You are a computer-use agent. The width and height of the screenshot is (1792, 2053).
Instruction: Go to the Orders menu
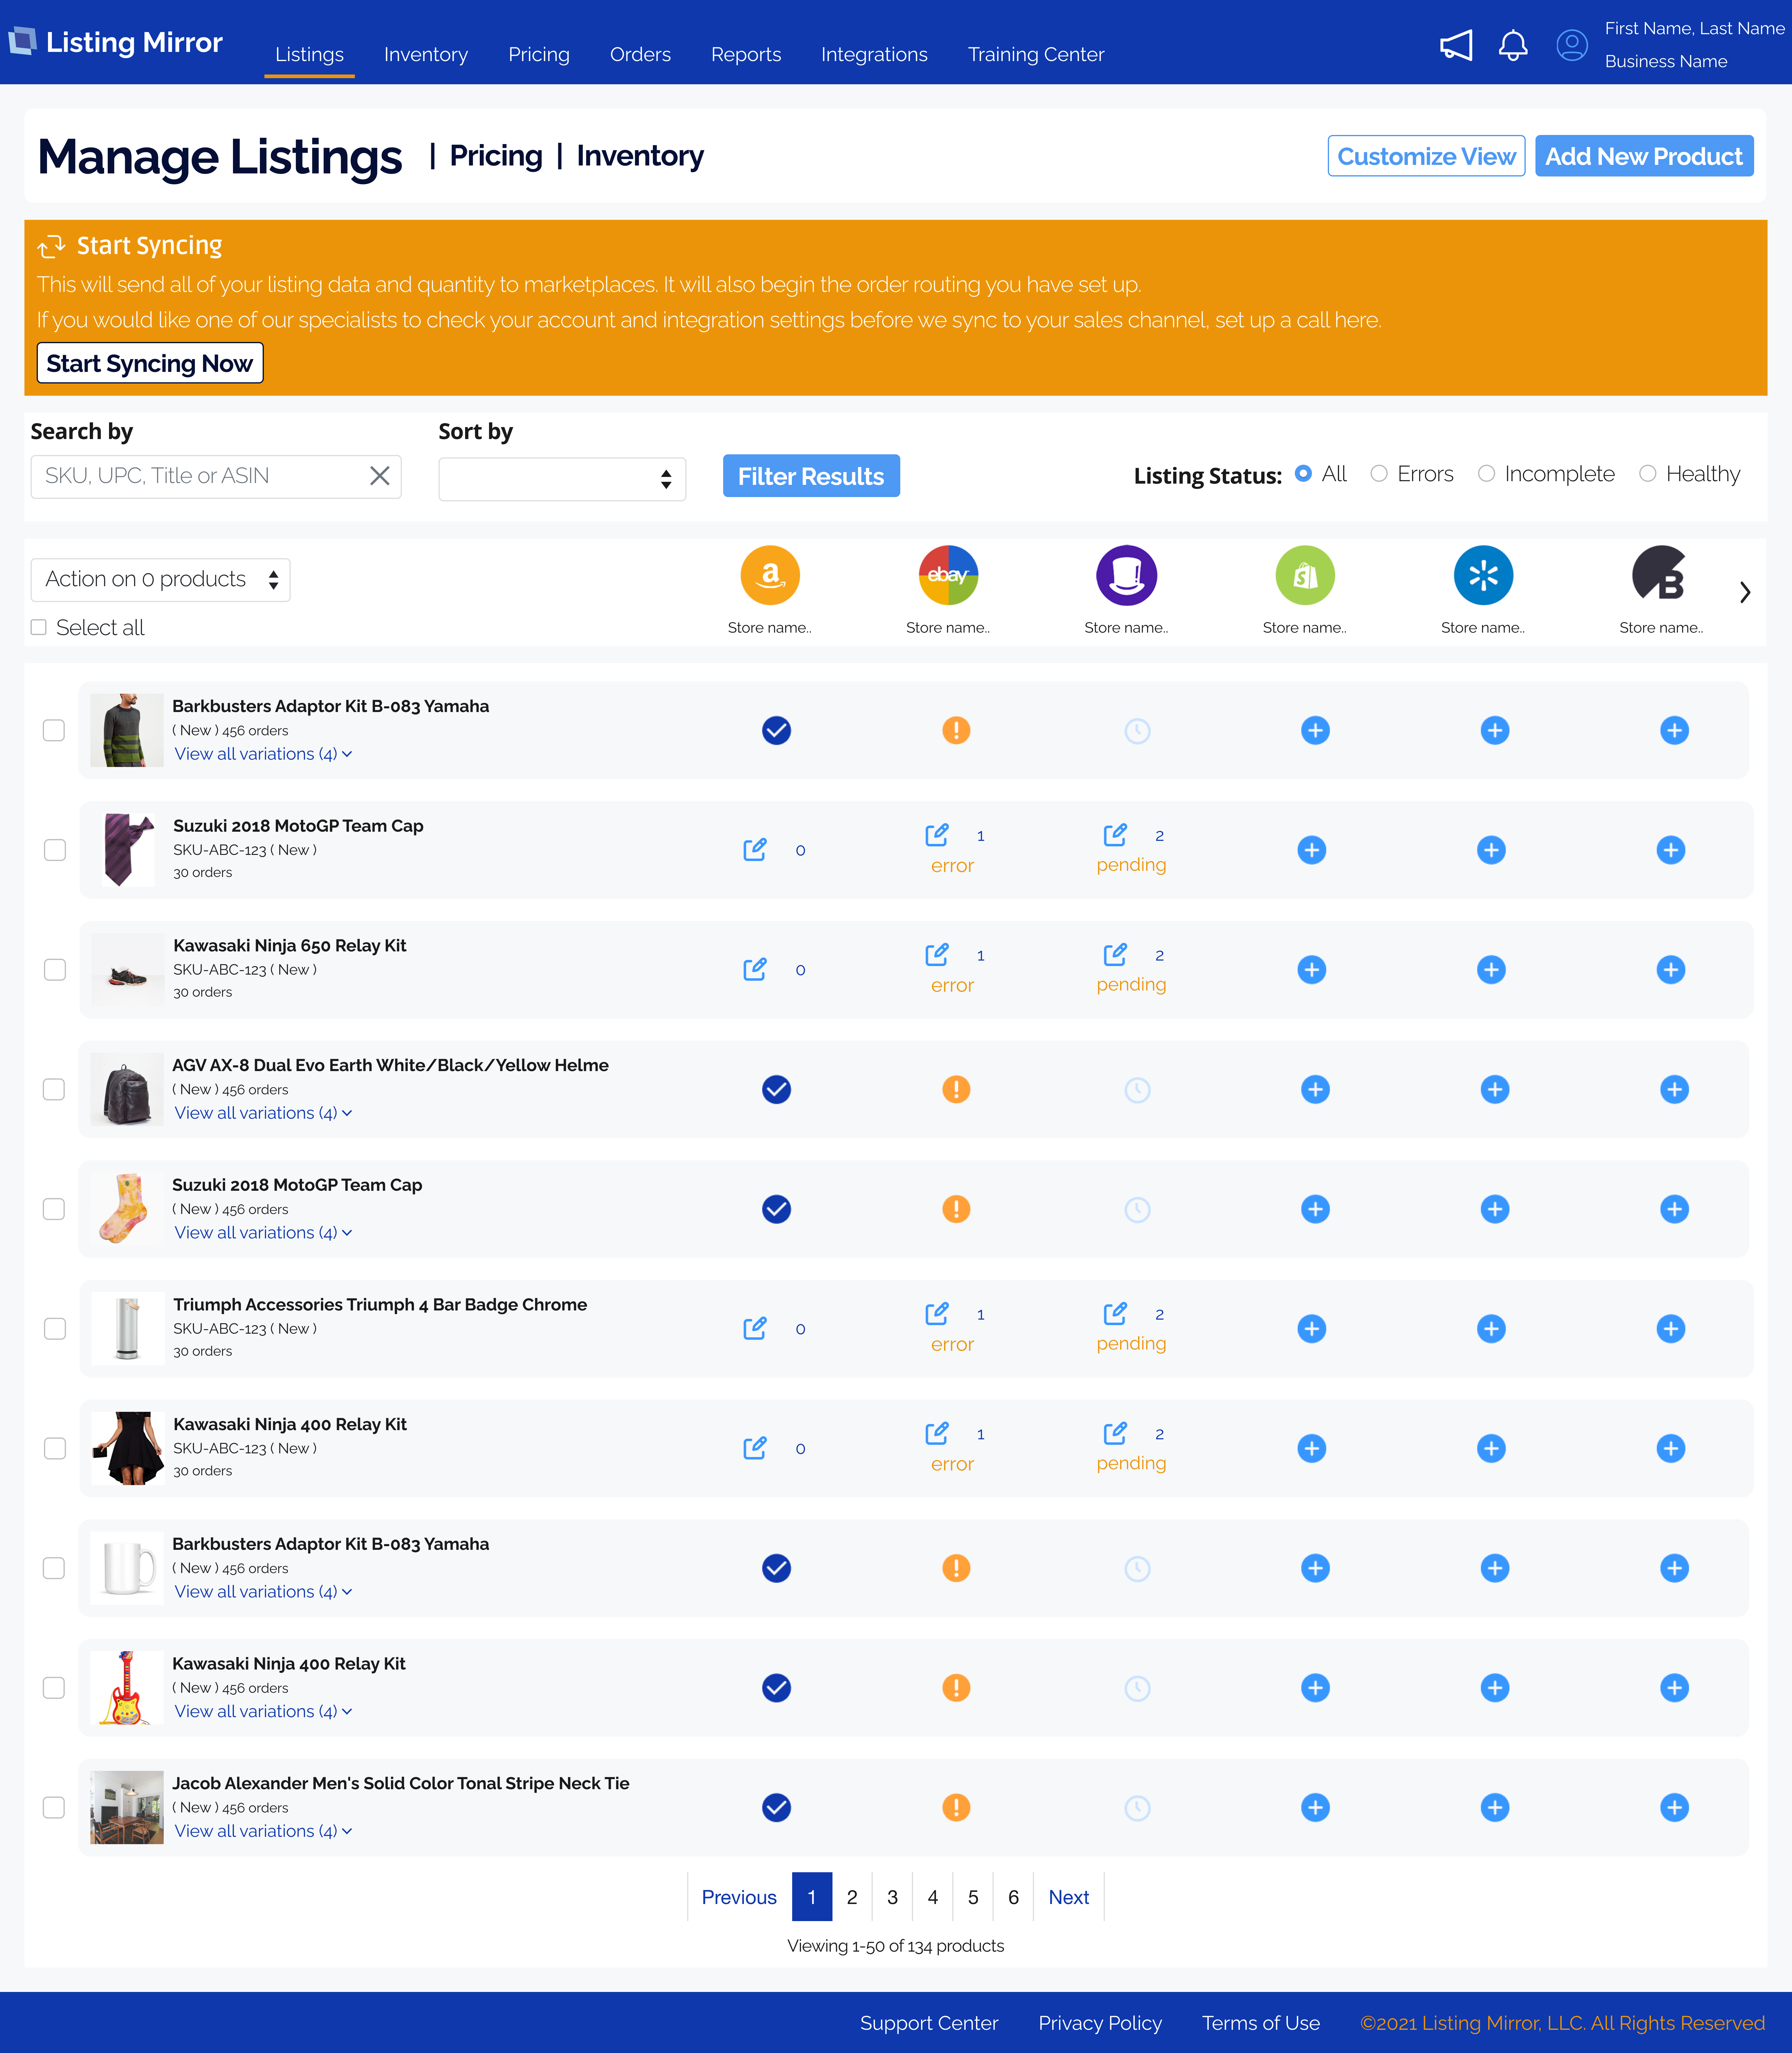[640, 54]
